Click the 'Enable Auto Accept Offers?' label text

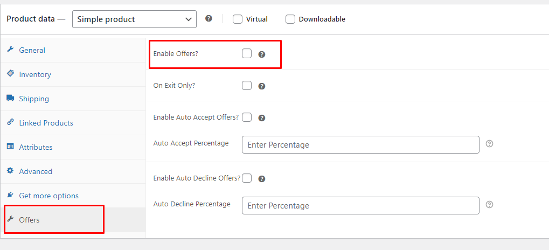tap(196, 117)
